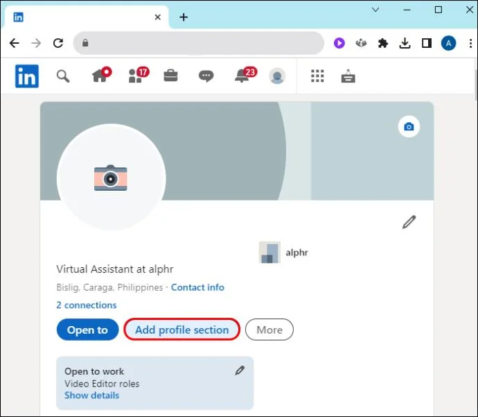The height and width of the screenshot is (417, 478).
Task: Open Chrome profile avatar A
Action: [x=448, y=43]
